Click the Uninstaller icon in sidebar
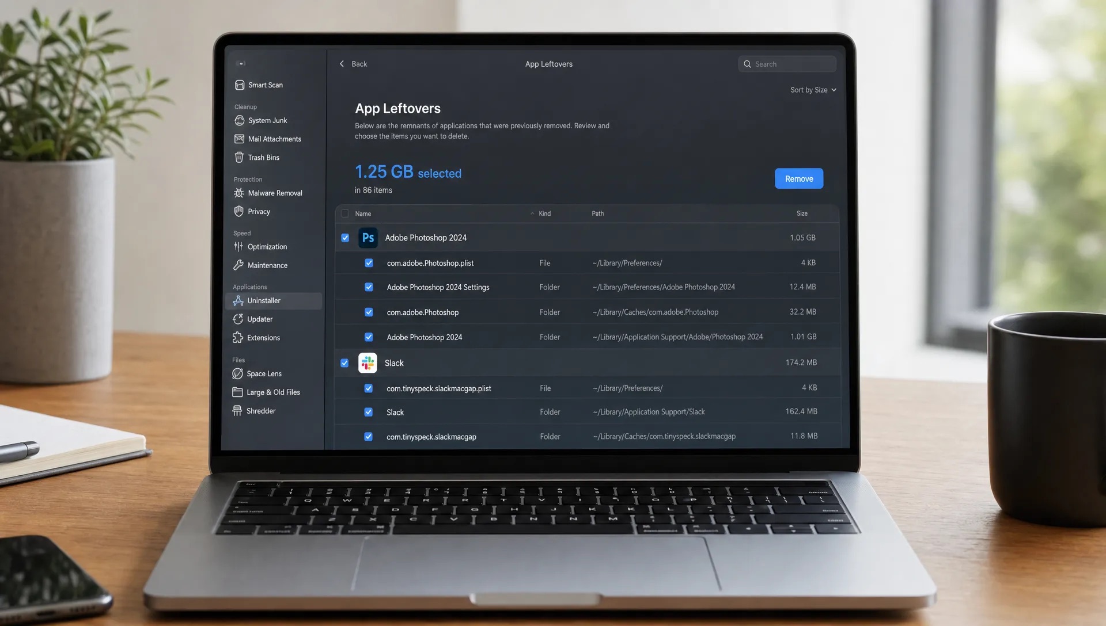This screenshot has height=626, width=1106. (x=238, y=300)
